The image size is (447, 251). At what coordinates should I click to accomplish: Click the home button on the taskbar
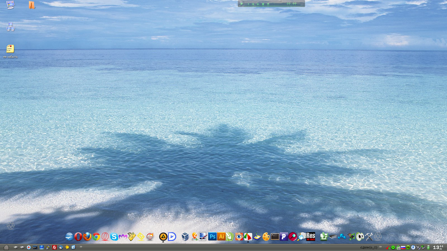point(6,247)
